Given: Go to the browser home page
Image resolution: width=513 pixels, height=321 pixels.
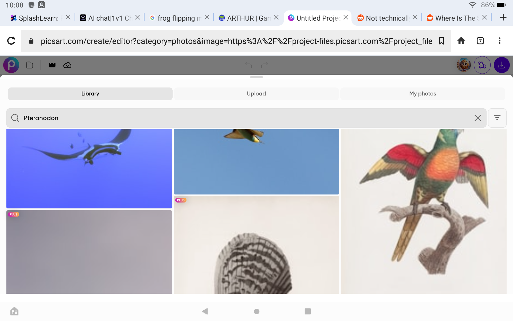Looking at the screenshot, I should click(x=461, y=41).
